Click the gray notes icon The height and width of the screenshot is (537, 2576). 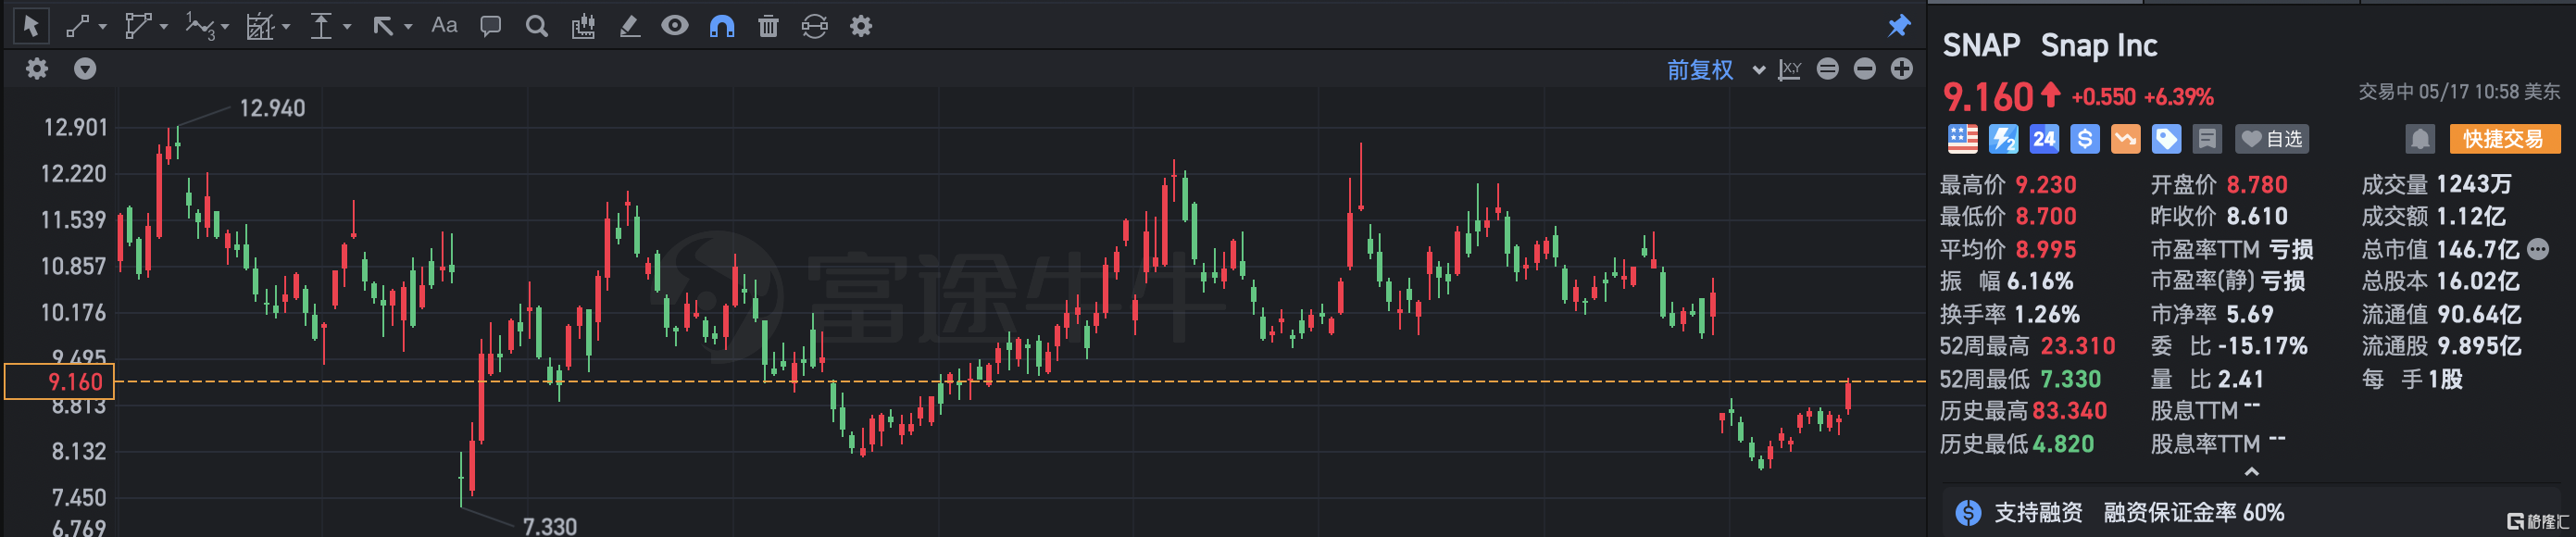[2207, 139]
